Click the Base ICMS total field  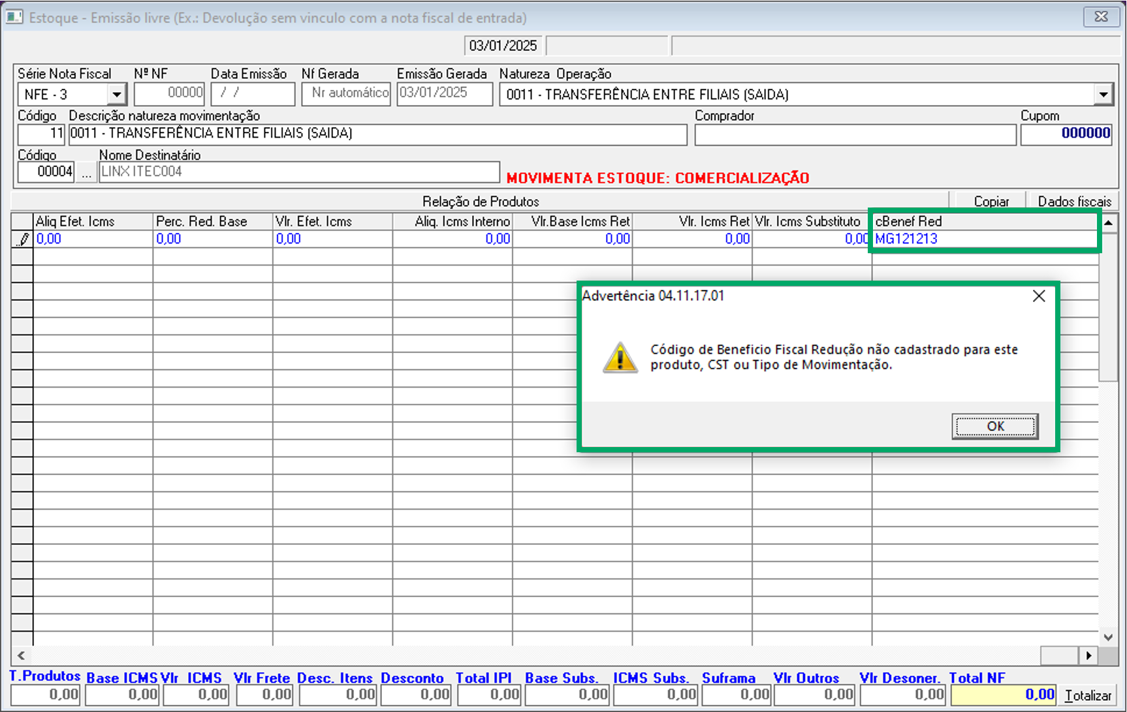tap(121, 696)
